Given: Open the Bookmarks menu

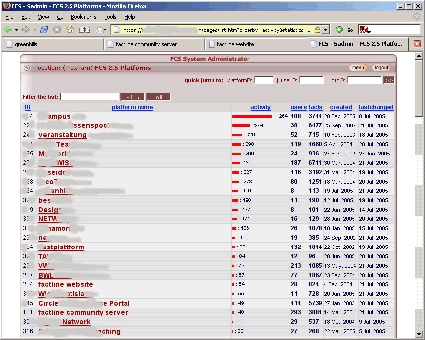Looking at the screenshot, I should [83, 17].
